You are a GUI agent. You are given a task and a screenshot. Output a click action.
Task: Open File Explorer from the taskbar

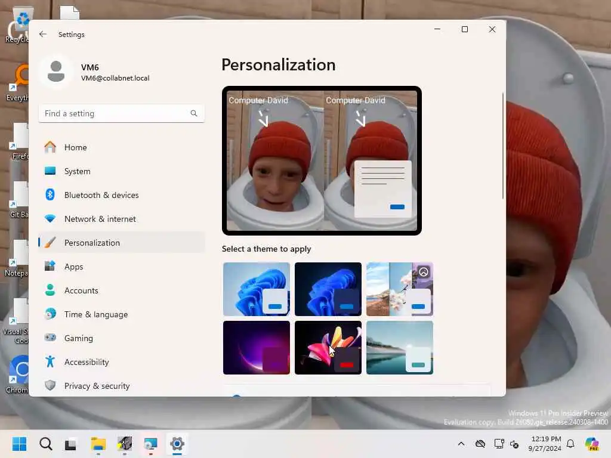(x=98, y=444)
